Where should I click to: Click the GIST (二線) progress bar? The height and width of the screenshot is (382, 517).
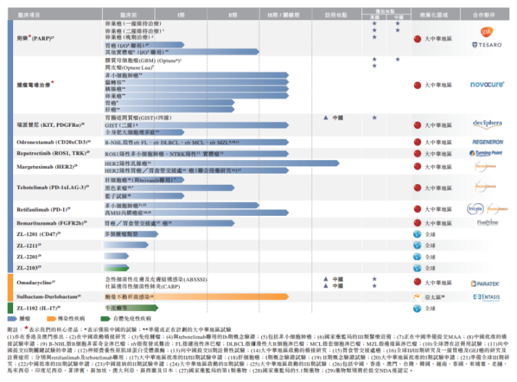coord(196,125)
